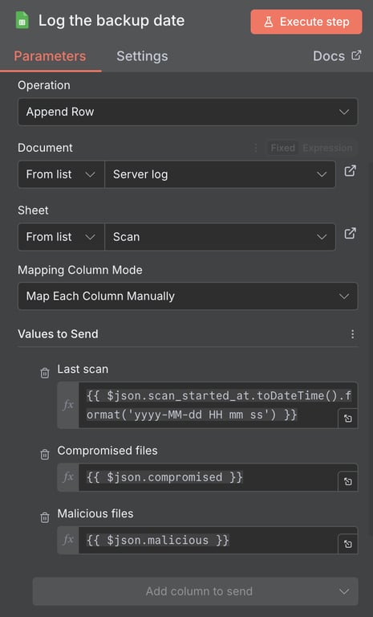373x617 pixels.
Task: Select Fixed mode for Document
Action: point(282,148)
